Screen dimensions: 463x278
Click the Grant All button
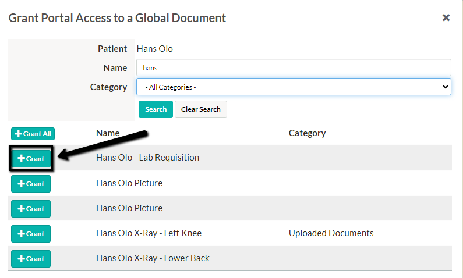pos(33,134)
